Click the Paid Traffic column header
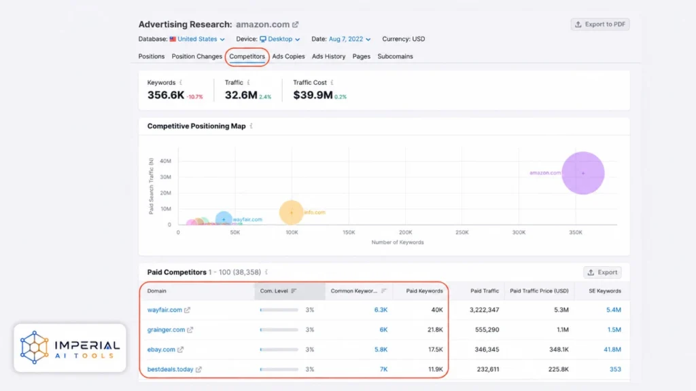This screenshot has height=391, width=696. point(485,291)
